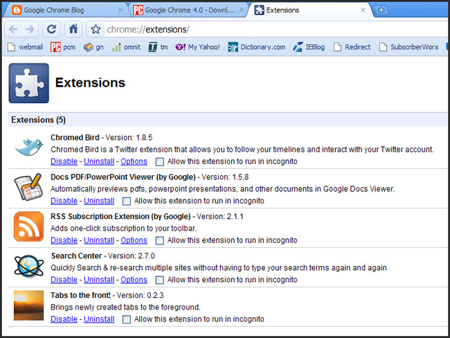Click 'Adds one-click subscription to your toolbar.' text
The width and height of the screenshot is (450, 338).
click(x=124, y=229)
